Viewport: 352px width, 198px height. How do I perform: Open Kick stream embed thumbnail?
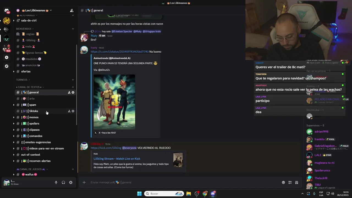[x=178, y=159]
